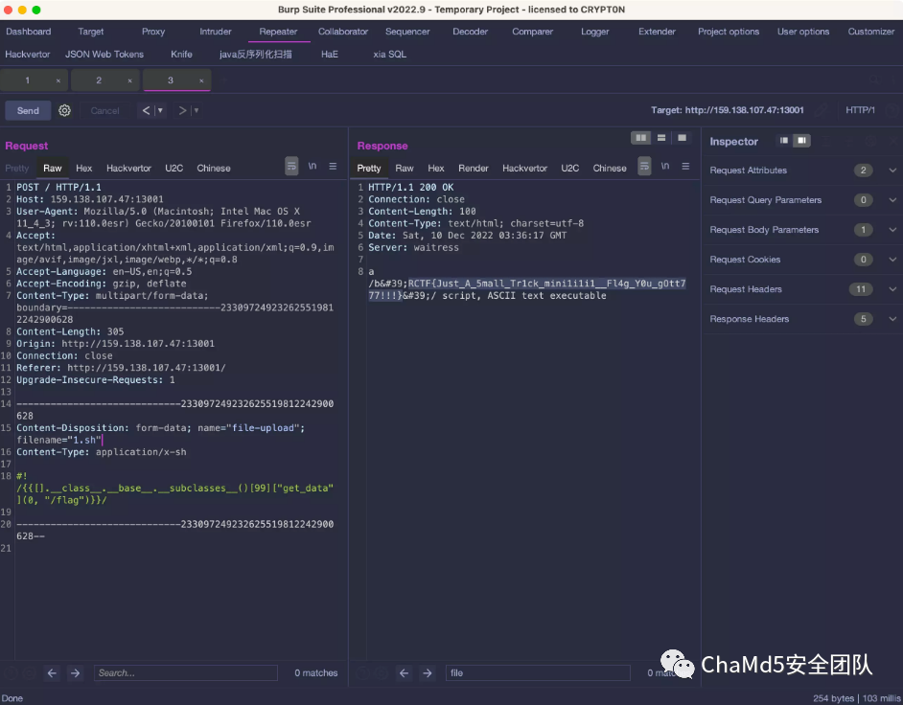Image resolution: width=903 pixels, height=705 pixels.
Task: Open the JSON Web Tokens extension tab
Action: [104, 54]
